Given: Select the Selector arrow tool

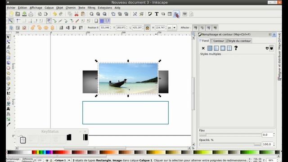Looking at the screenshot, I should (x=8, y=37).
